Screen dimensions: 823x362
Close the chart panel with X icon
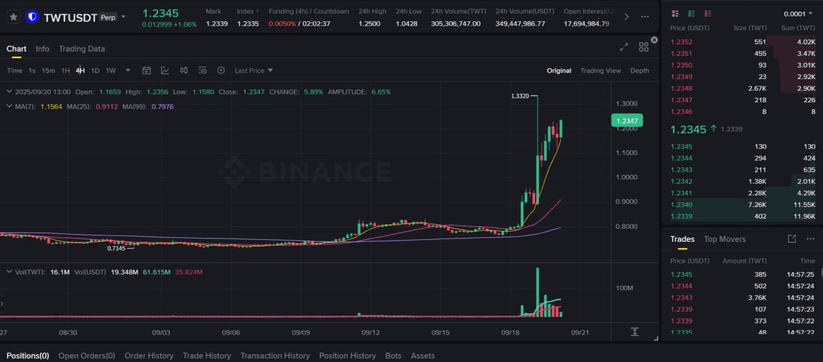pyautogui.click(x=654, y=40)
